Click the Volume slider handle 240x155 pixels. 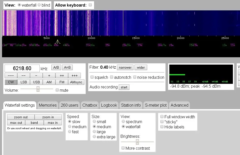click(x=38, y=89)
